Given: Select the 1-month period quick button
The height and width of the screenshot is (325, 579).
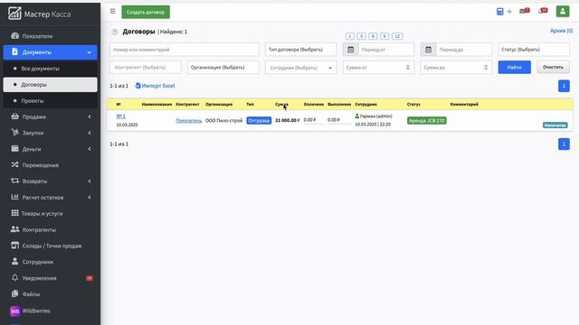Looking at the screenshot, I should (350, 36).
